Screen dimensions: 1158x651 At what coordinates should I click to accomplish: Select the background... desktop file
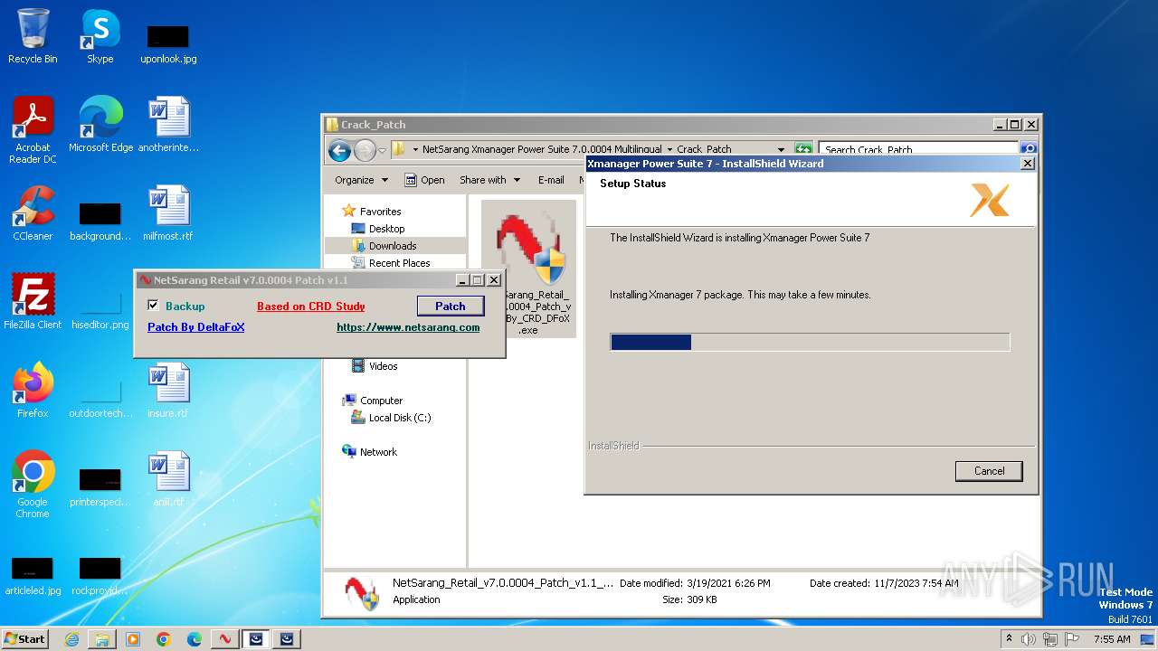point(100,220)
